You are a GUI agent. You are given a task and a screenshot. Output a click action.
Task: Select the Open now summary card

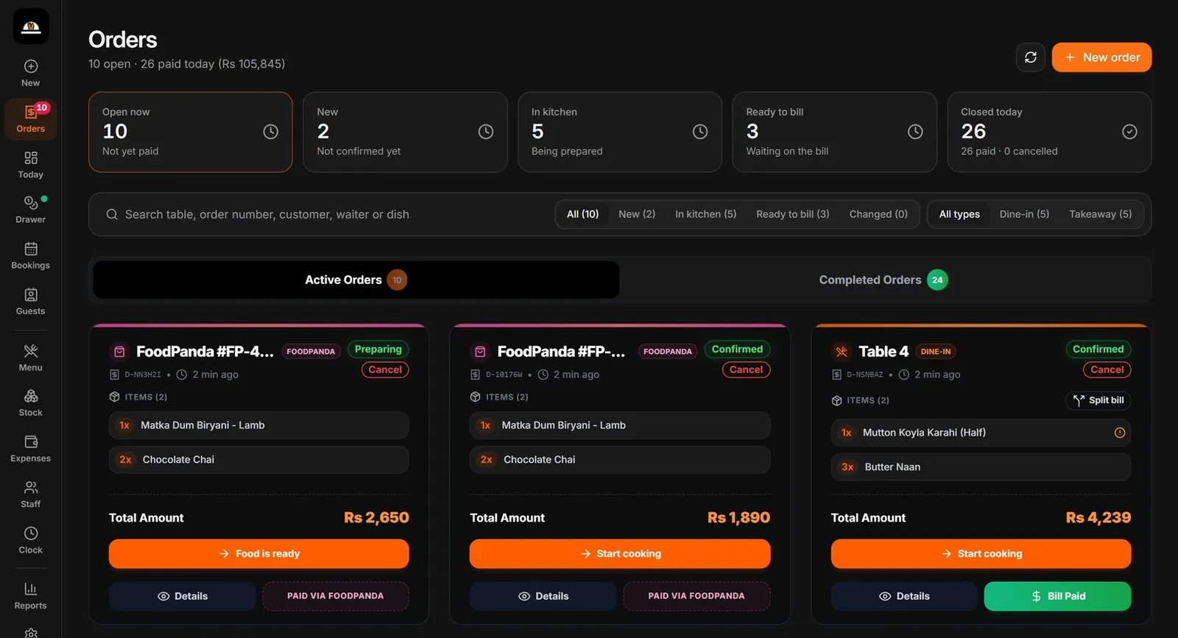click(191, 132)
